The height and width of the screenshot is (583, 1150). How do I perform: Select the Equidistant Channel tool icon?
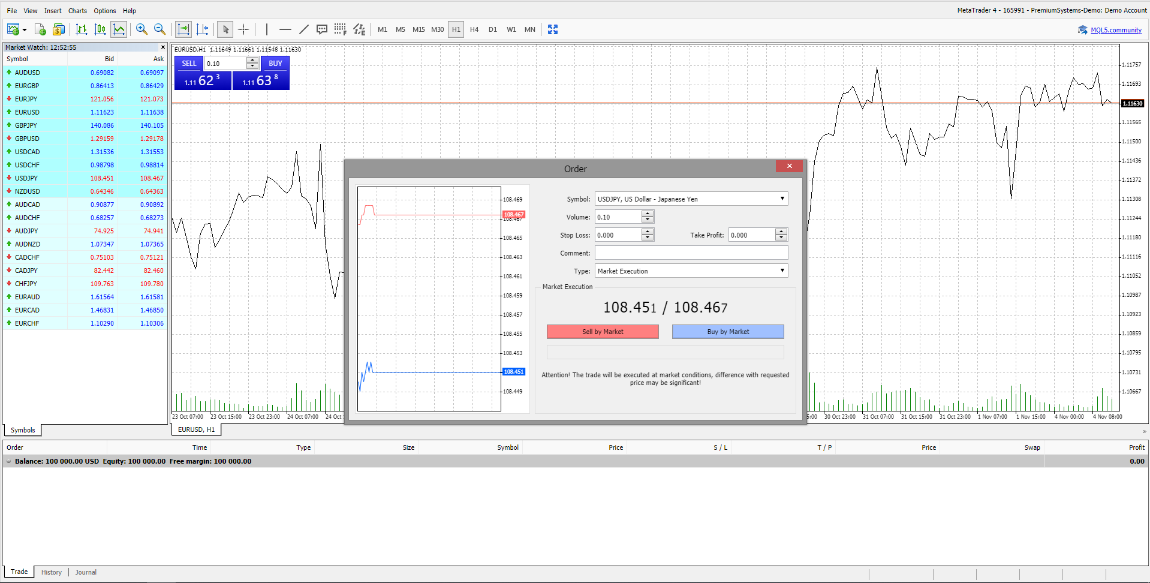pos(359,29)
